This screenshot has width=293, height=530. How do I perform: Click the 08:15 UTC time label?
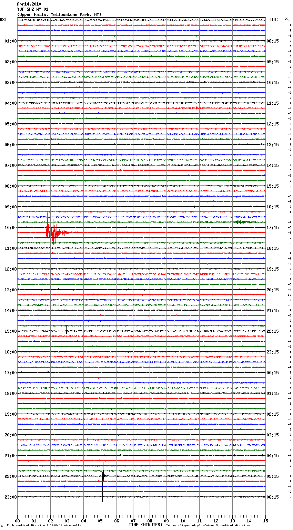point(273,41)
